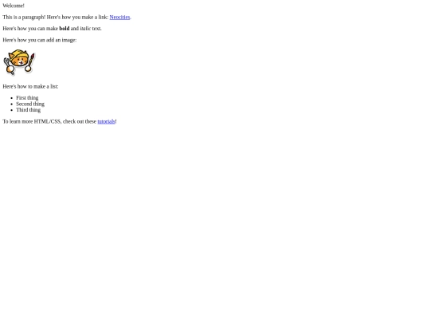Select the 'Third thing' list item
Image resolution: width=430 pixels, height=323 pixels.
click(x=28, y=110)
